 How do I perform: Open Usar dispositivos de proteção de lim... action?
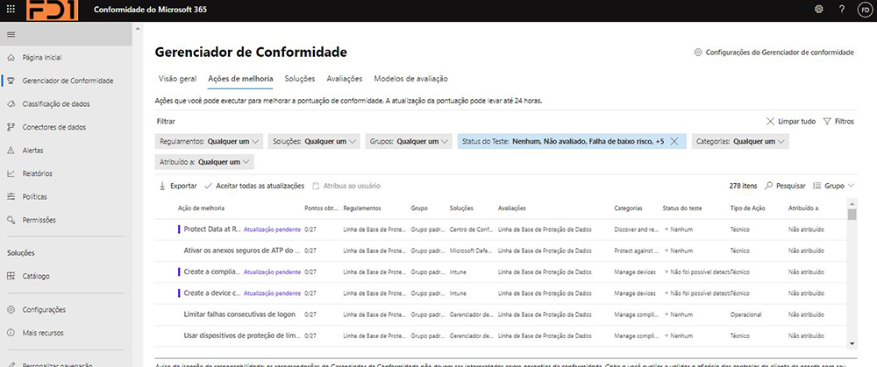point(243,335)
